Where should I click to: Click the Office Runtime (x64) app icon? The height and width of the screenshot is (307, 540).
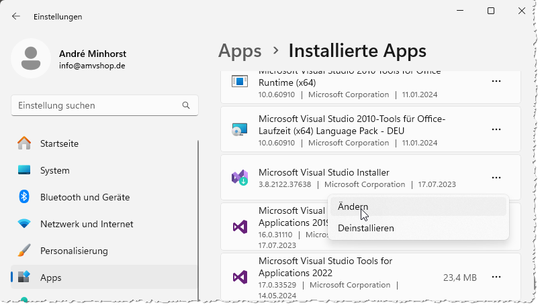point(240,82)
